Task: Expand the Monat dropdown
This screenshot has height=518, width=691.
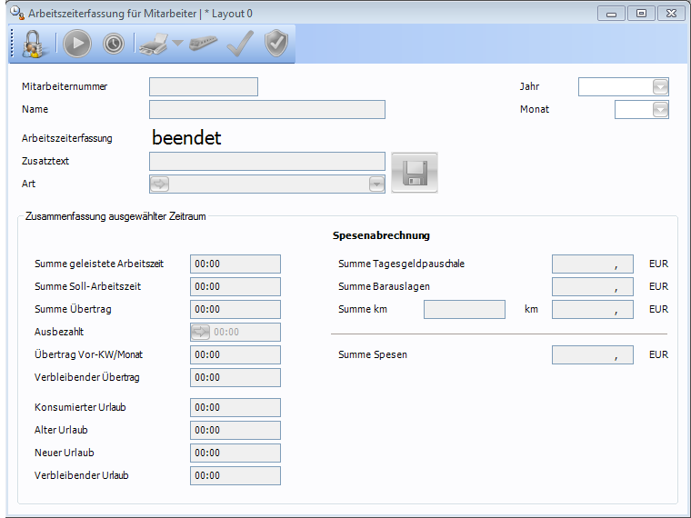Action: pos(660,110)
